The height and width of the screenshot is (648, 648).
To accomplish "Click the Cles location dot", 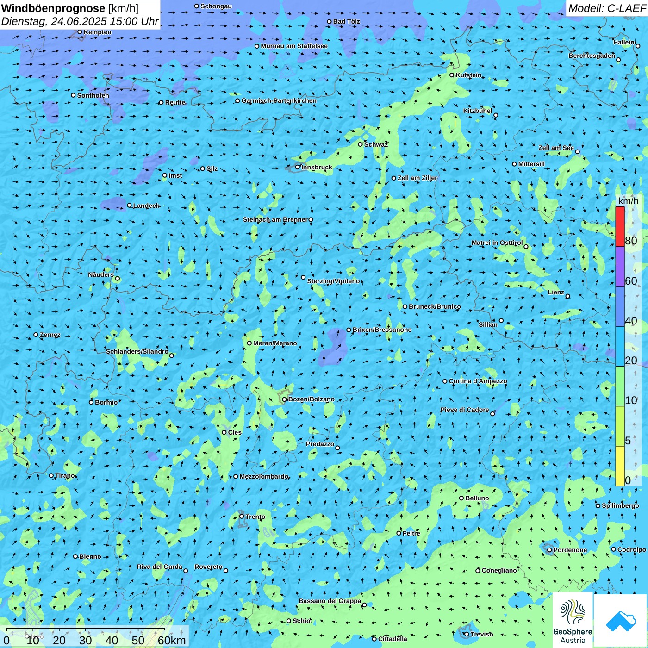I will [224, 432].
